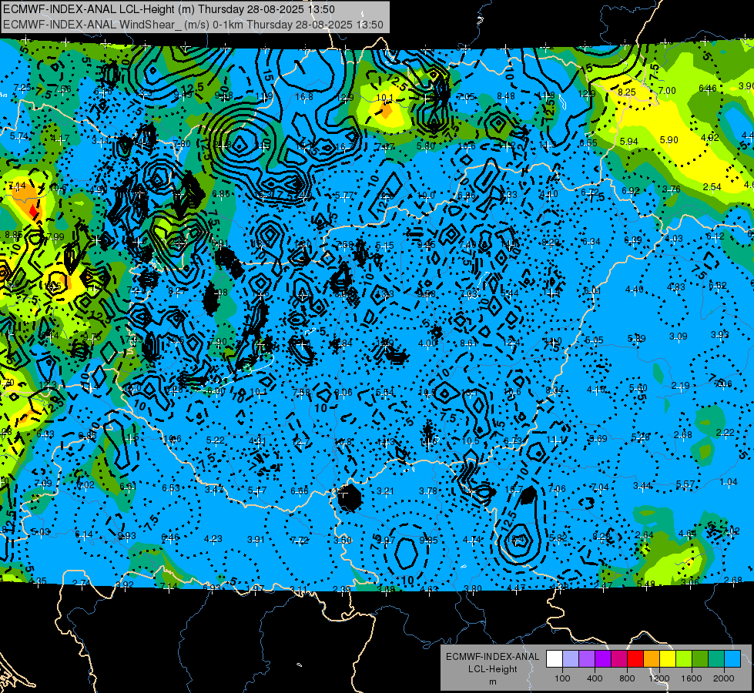Click the wind shear value 8.85
This screenshot has width=754, height=693.
pos(13,235)
